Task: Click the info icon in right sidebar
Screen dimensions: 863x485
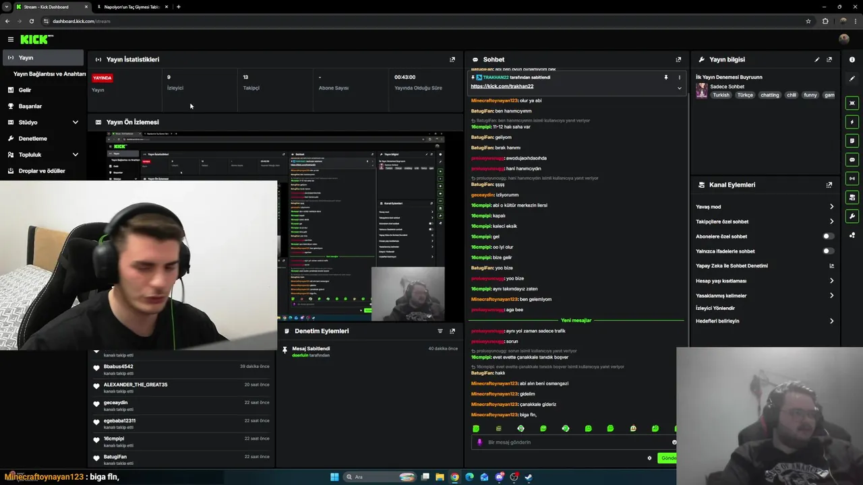Action: pyautogui.click(x=852, y=59)
